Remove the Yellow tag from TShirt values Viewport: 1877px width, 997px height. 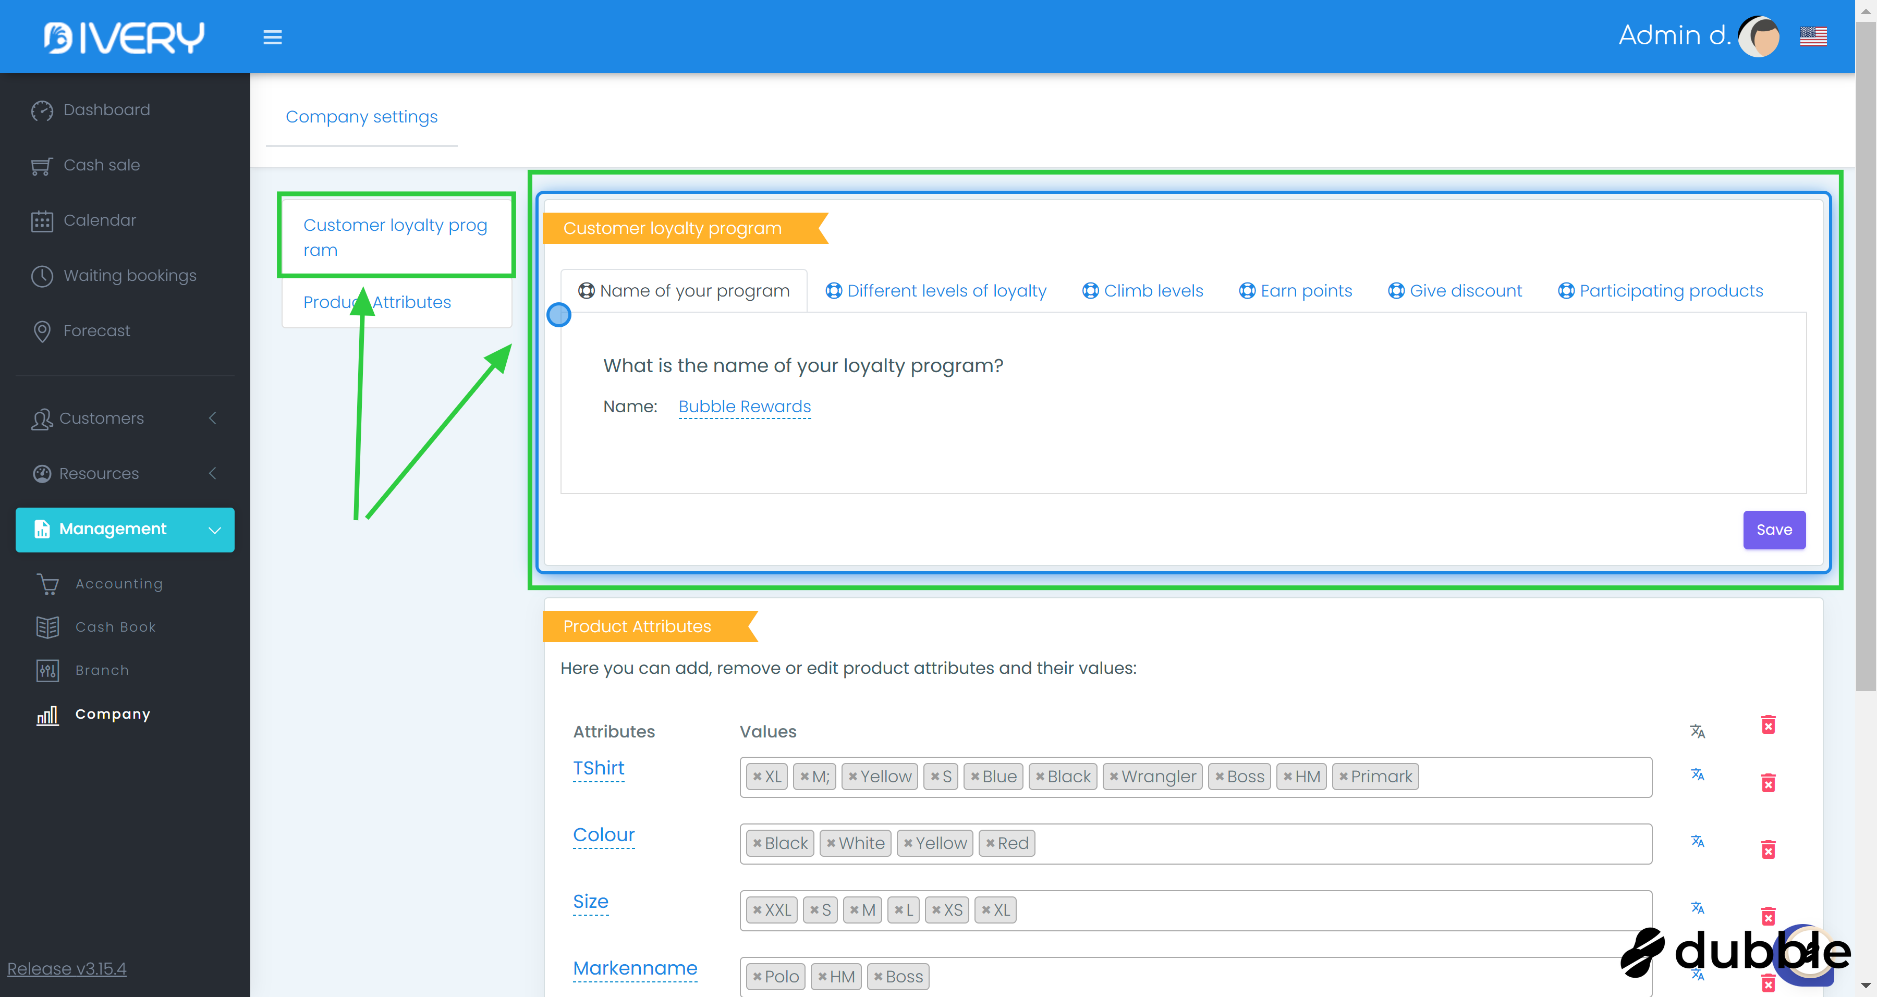click(852, 777)
